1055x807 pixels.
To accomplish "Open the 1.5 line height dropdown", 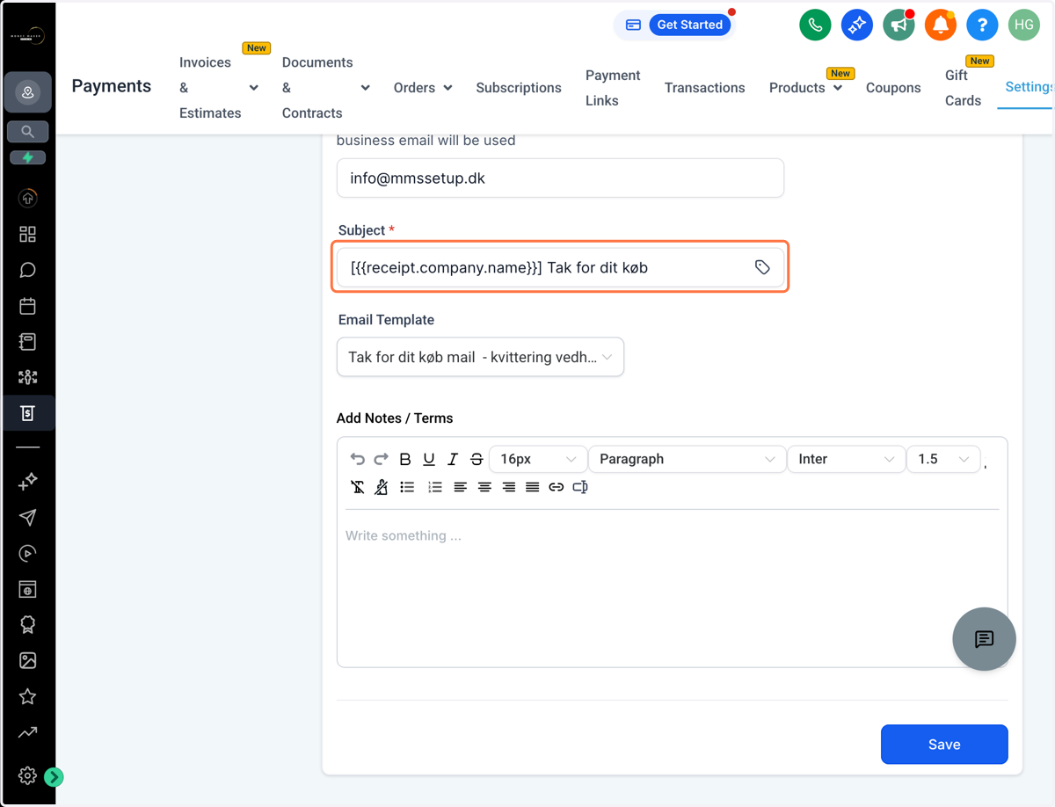I will [x=943, y=459].
